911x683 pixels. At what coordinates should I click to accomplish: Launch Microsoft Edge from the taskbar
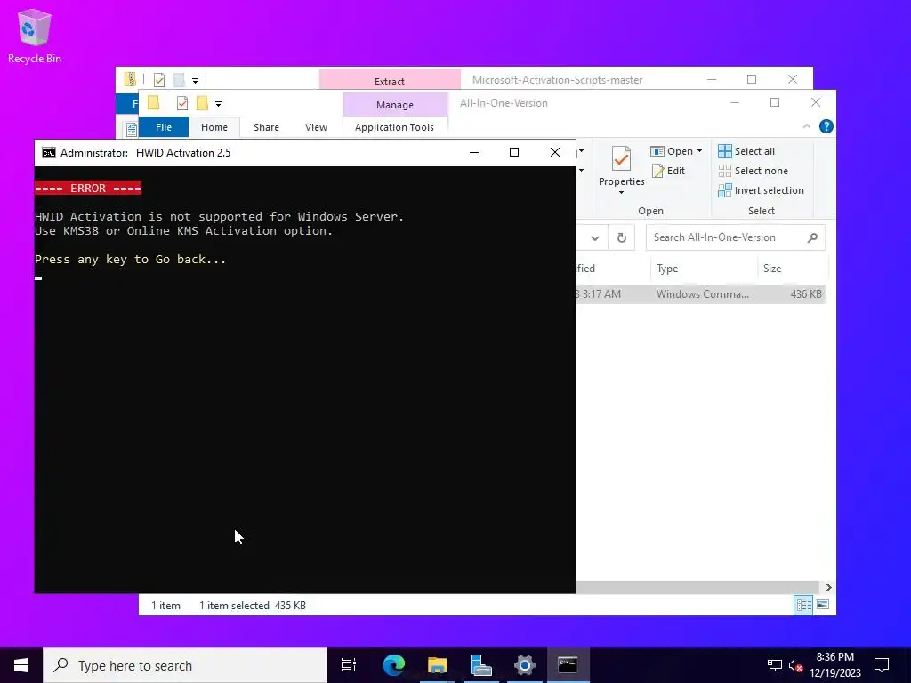pos(394,665)
